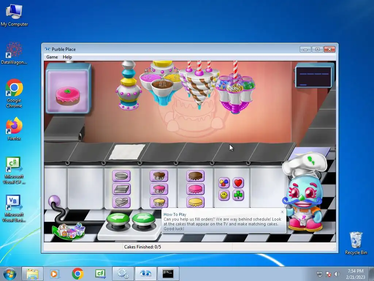Choose the strawberry pink batter button
374x281 pixels.
[159, 189]
